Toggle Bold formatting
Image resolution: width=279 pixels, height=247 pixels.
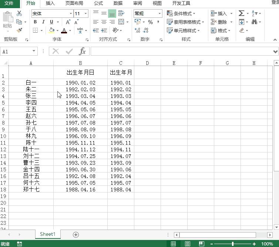coord(35,22)
